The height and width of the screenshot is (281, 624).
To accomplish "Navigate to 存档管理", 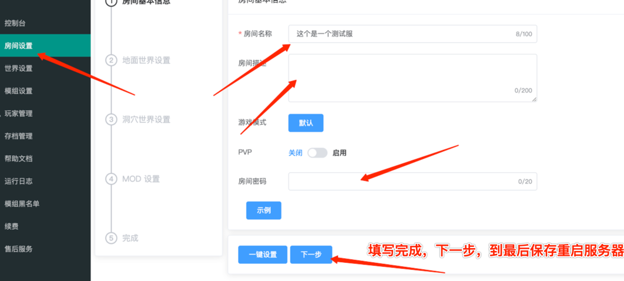I will click(x=19, y=136).
